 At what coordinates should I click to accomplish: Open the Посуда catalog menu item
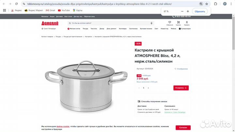tap(86, 29)
